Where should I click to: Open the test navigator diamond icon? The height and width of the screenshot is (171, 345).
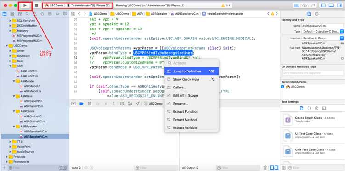[x=42, y=14]
